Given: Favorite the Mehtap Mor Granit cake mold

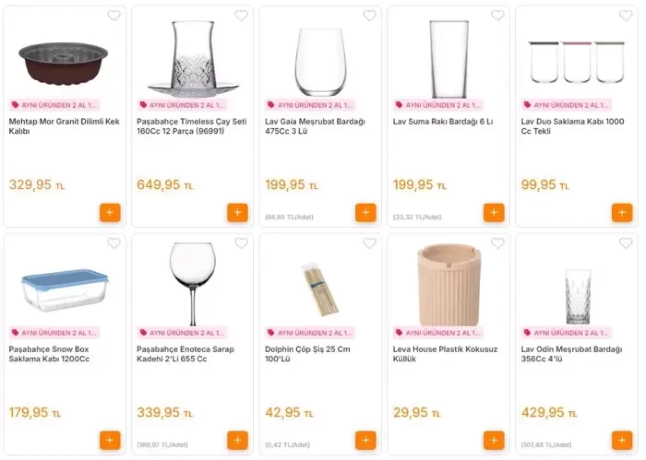Looking at the screenshot, I should click(x=114, y=16).
